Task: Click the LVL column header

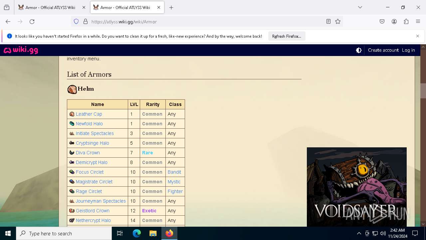Action: [134, 104]
